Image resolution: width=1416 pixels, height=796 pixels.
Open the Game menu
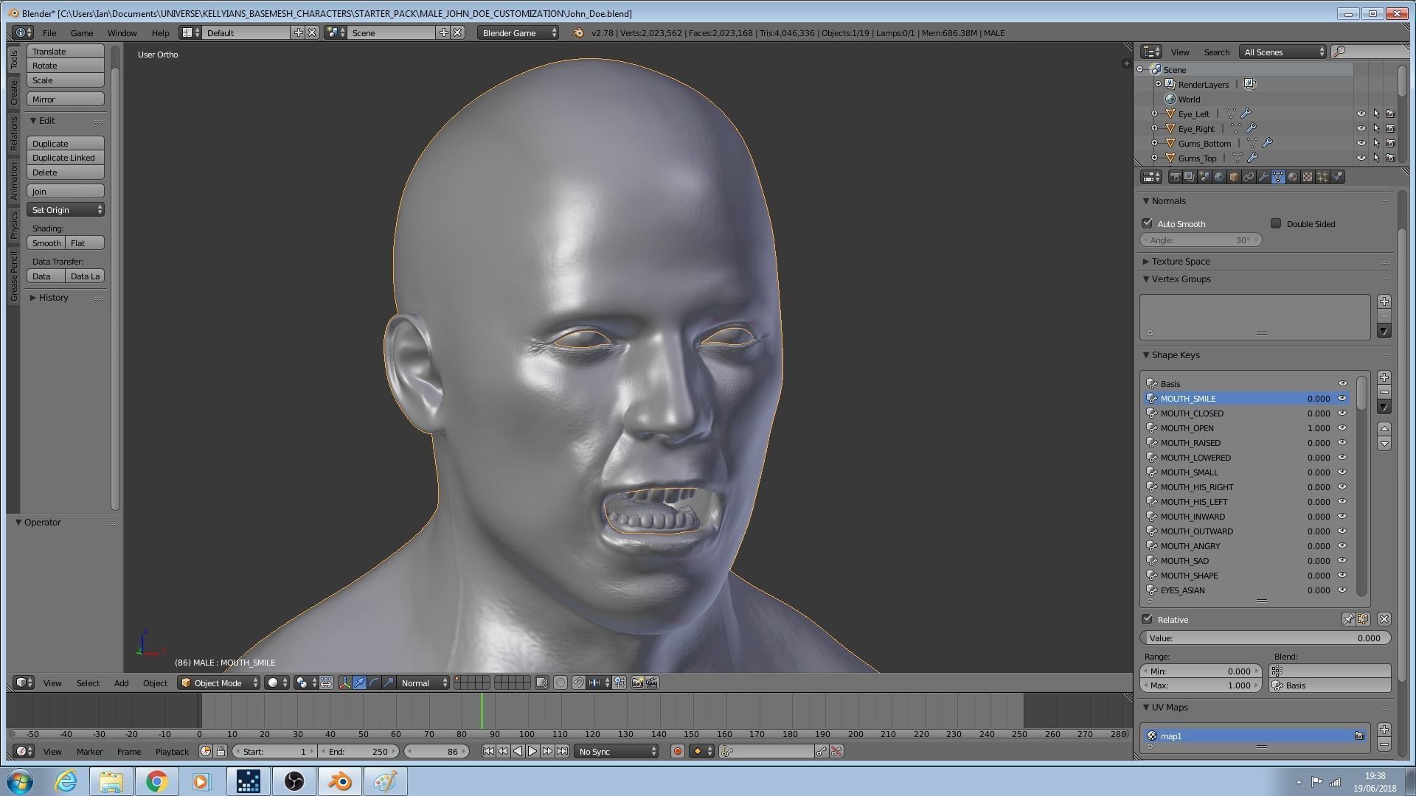click(82, 32)
